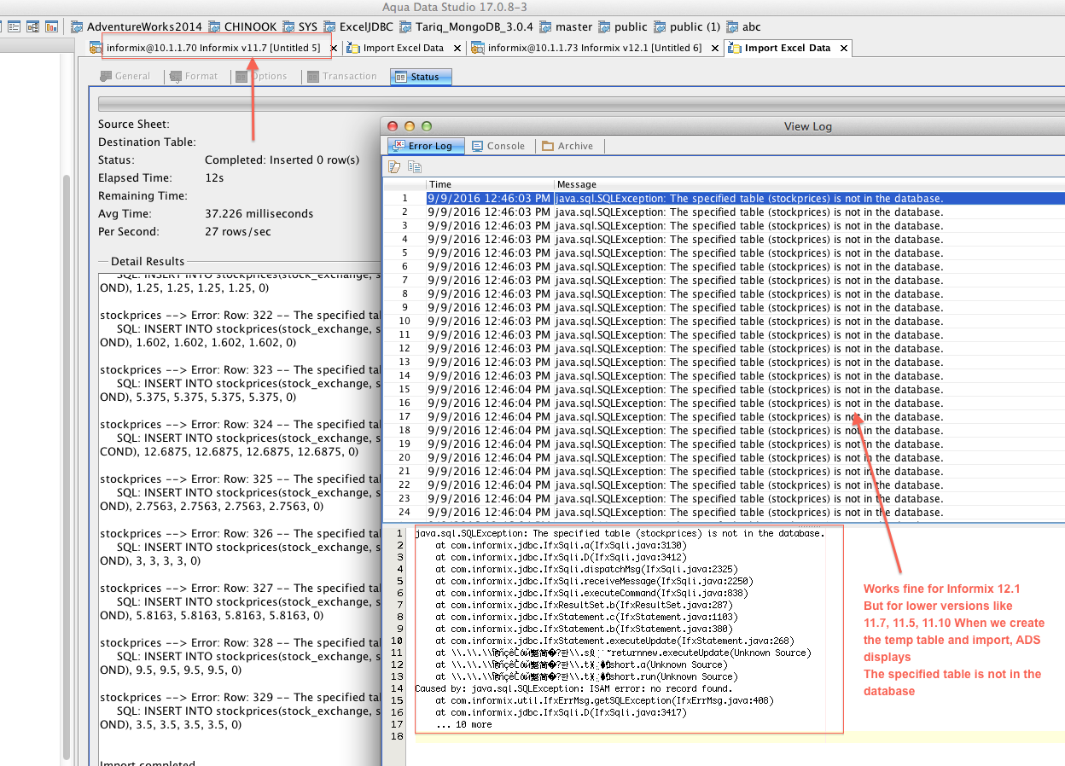
Task: Click the IfxStatement.executeUpdate stack trace line
Action: coord(614,641)
